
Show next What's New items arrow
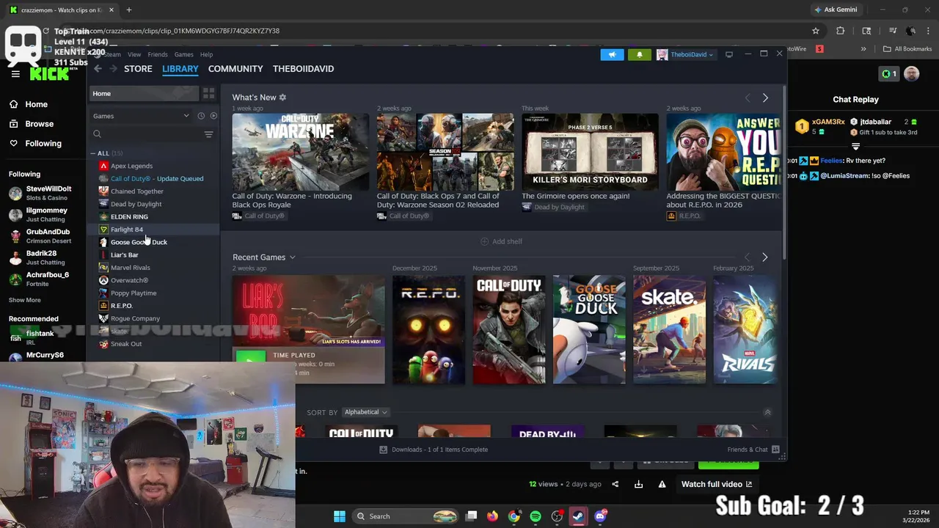[765, 98]
